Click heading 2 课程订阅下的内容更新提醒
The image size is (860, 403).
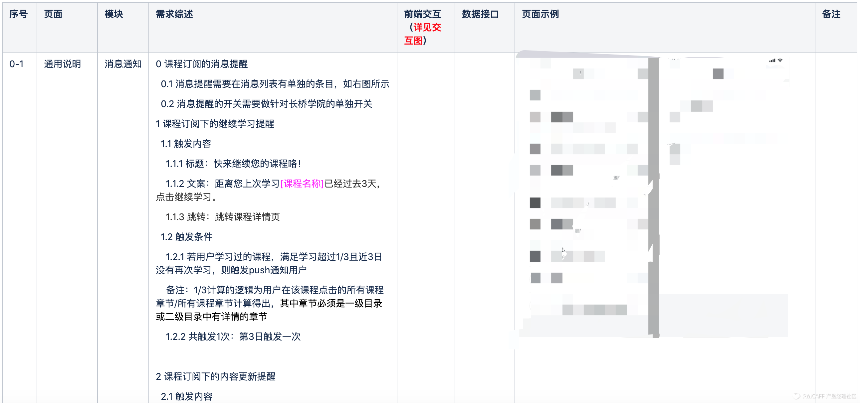[x=216, y=377]
